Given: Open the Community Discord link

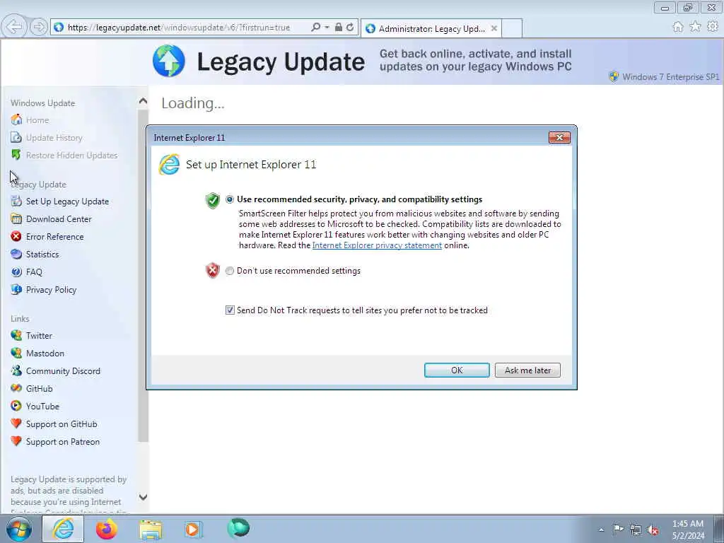Looking at the screenshot, I should 63,370.
